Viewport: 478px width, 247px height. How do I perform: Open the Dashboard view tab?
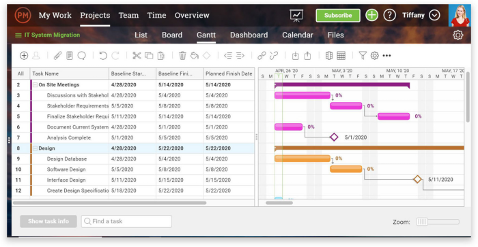[249, 35]
